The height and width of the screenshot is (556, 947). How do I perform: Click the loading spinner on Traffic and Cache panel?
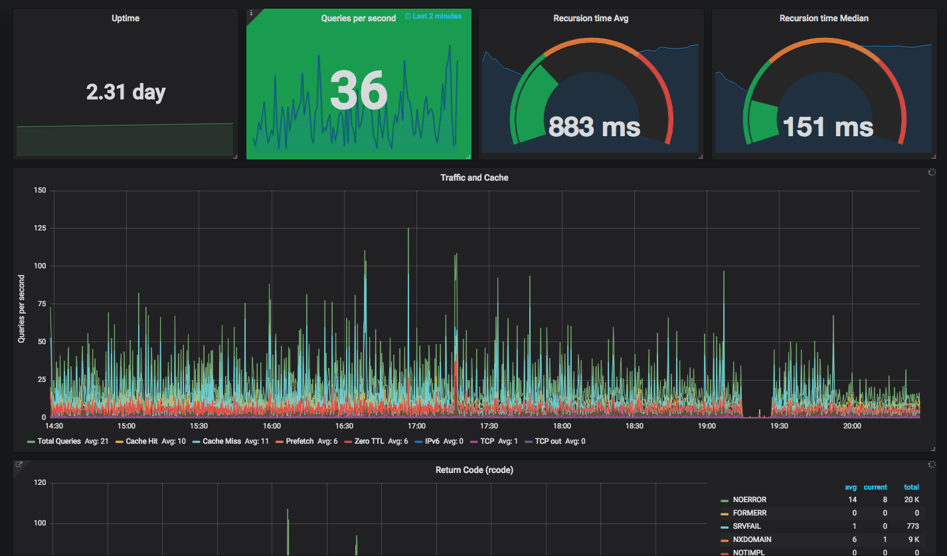pyautogui.click(x=932, y=173)
